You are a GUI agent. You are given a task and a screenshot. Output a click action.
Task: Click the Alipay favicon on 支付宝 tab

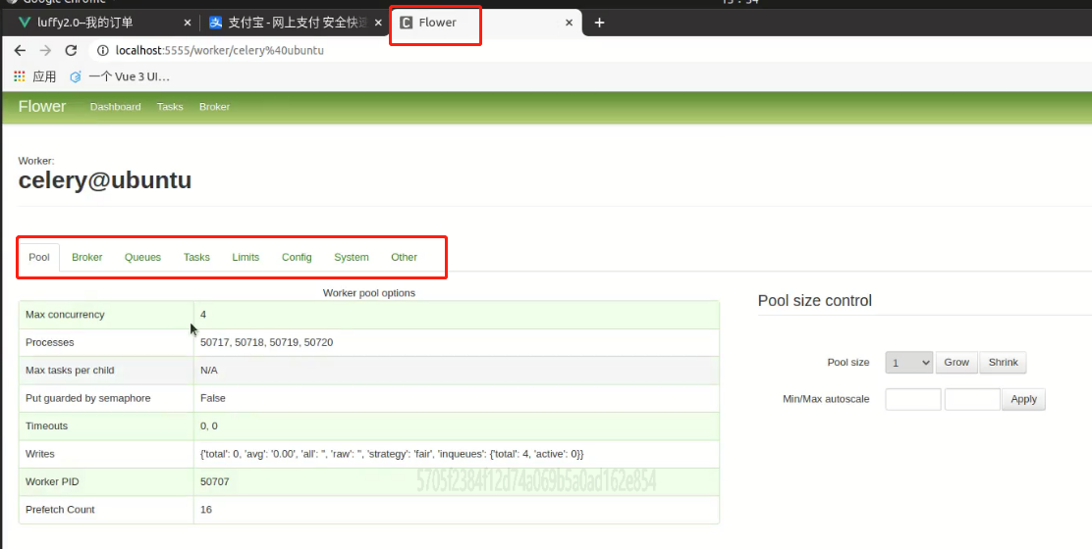[216, 23]
